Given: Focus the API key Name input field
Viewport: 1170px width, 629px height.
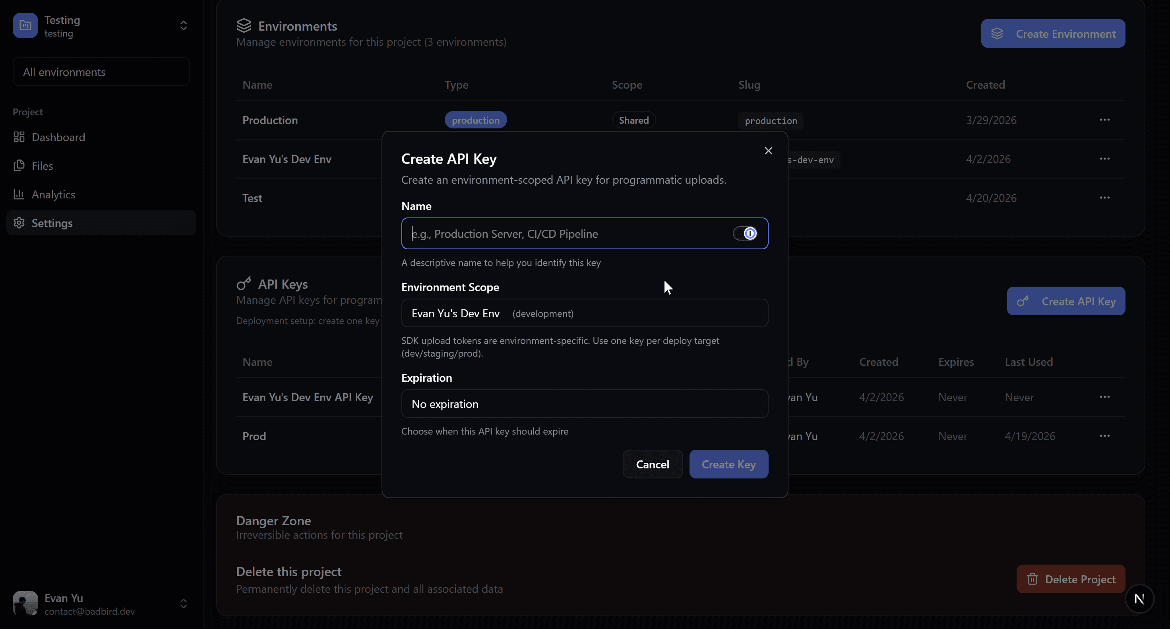Looking at the screenshot, I should click(x=585, y=234).
